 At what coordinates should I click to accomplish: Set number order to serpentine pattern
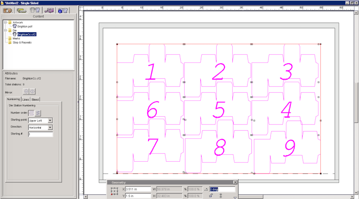tap(31, 113)
